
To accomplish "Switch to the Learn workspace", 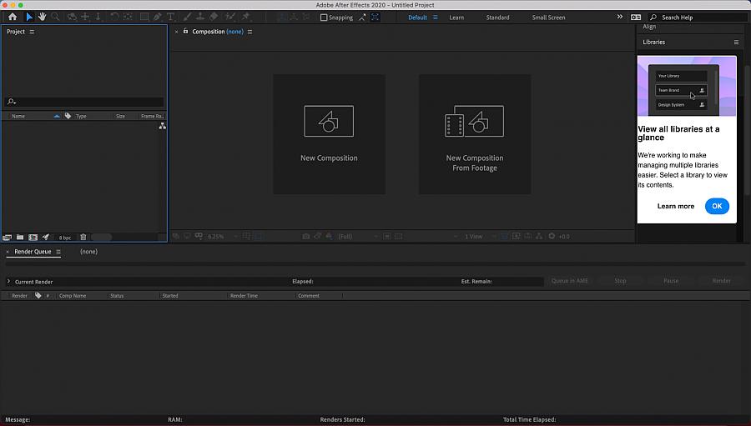I will (456, 18).
